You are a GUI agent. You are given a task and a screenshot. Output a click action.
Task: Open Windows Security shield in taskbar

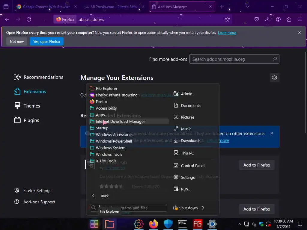click(x=168, y=224)
